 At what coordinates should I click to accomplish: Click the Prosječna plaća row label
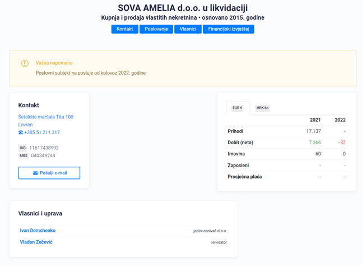(x=245, y=177)
